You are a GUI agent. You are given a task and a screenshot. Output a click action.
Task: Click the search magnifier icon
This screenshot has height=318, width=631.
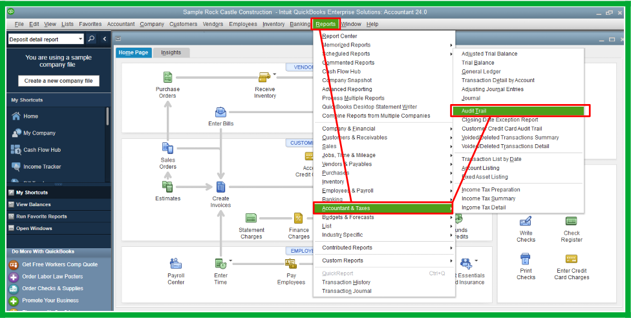coord(91,39)
